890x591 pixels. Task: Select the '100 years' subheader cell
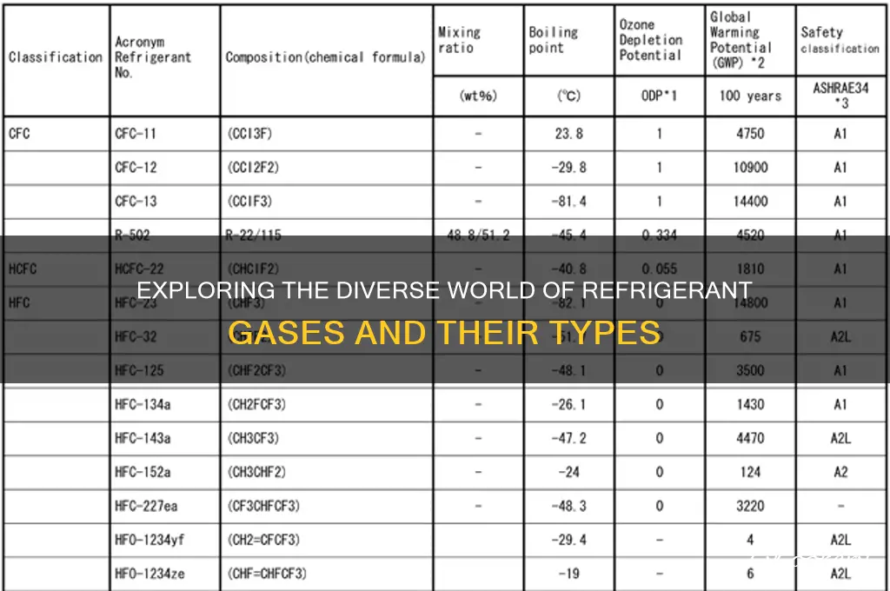point(750,96)
